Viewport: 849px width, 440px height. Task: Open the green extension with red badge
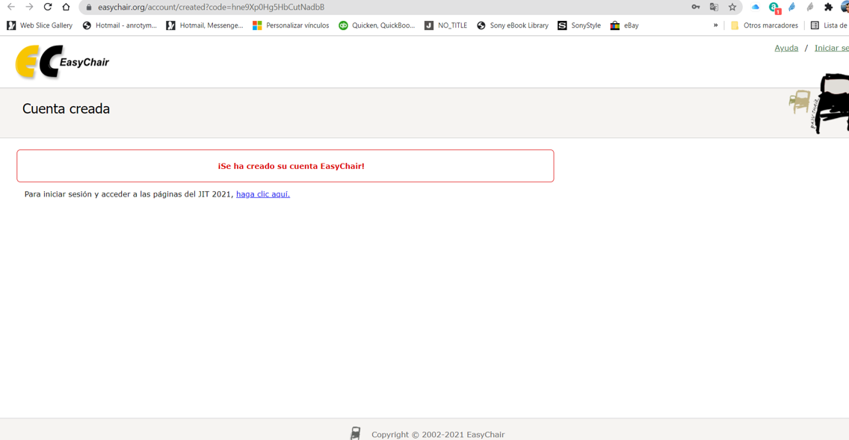tap(774, 7)
